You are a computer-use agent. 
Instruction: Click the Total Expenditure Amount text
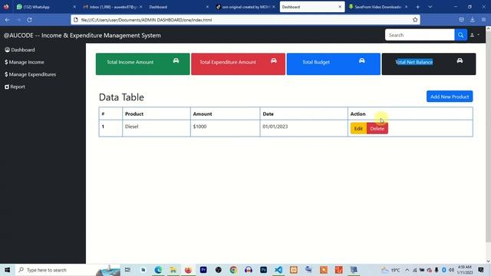(228, 62)
